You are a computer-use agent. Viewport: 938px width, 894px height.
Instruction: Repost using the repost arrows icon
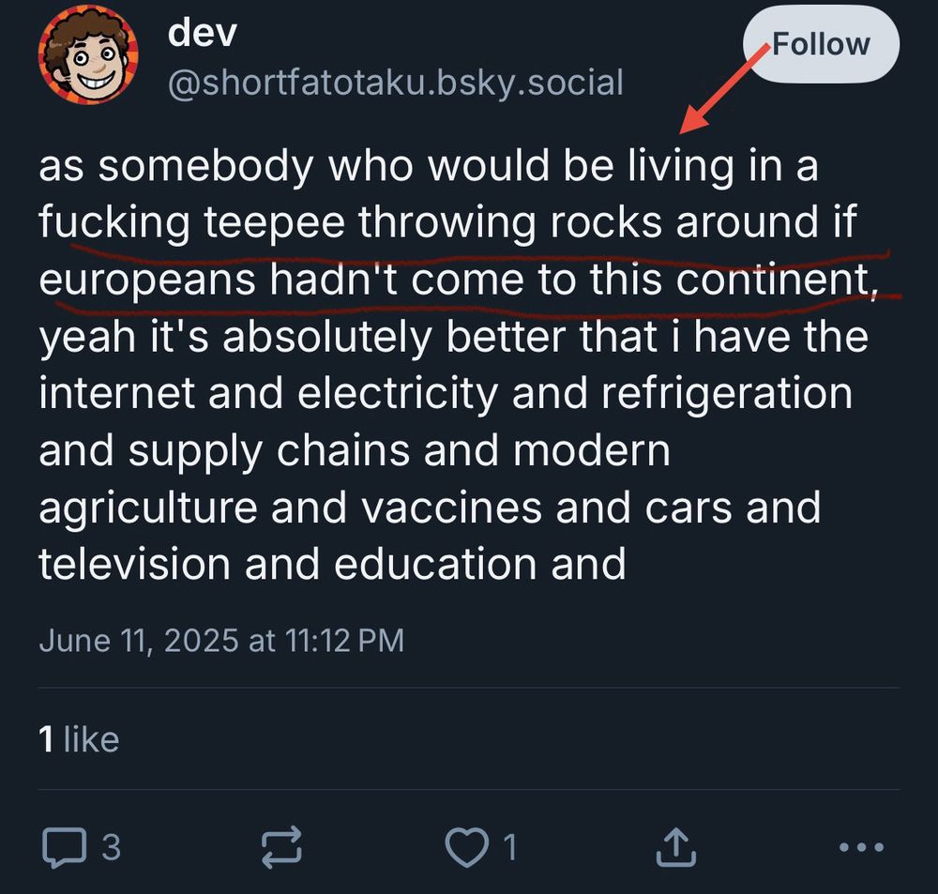[x=281, y=847]
